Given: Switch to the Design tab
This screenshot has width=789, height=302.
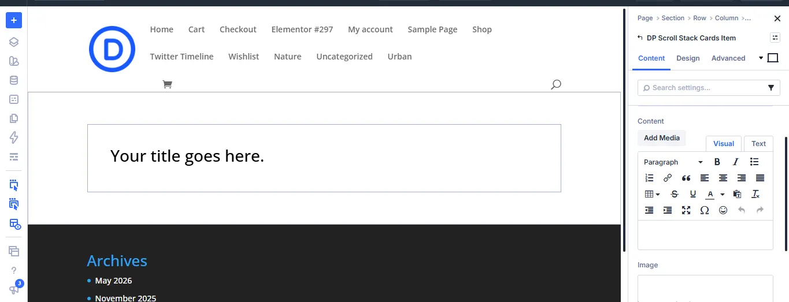Looking at the screenshot, I should click(x=688, y=58).
